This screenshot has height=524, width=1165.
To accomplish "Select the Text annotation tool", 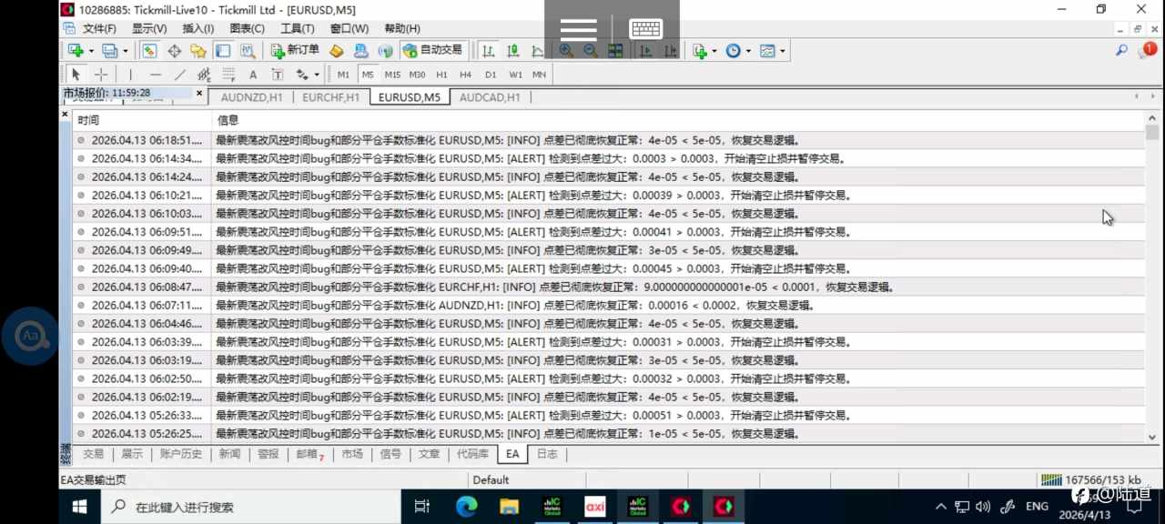I will (x=252, y=75).
